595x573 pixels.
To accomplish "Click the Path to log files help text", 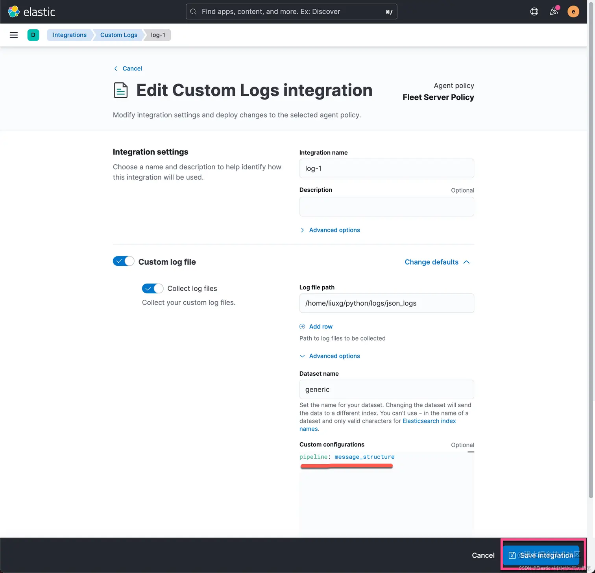I will click(x=342, y=338).
